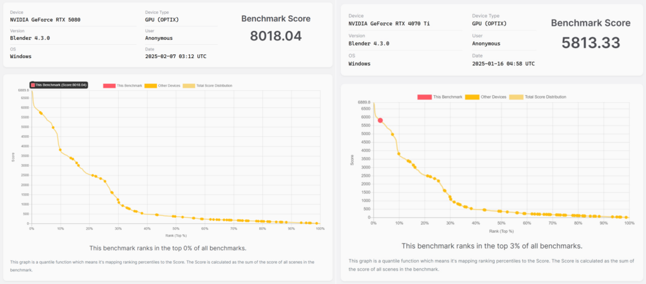
Task: Toggle "Other Devices" legend in RTX 5080 chart
Action: [161, 86]
